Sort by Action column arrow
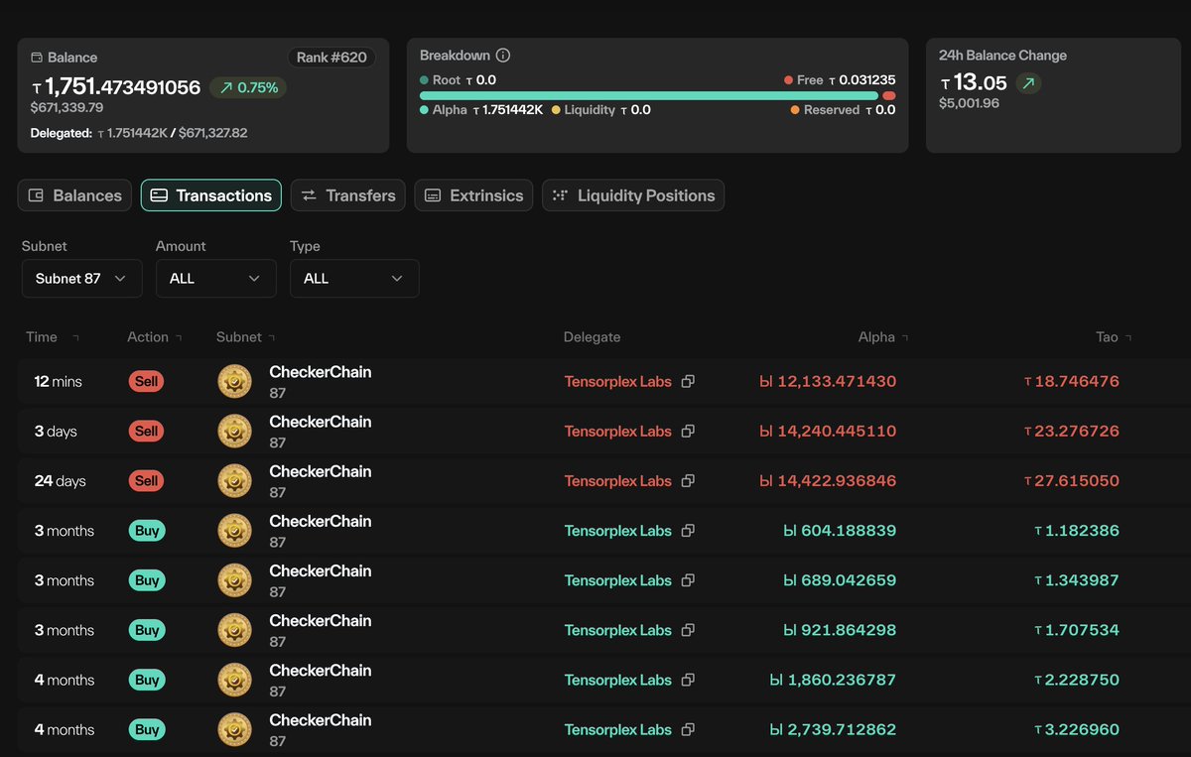The width and height of the screenshot is (1191, 757). [179, 337]
